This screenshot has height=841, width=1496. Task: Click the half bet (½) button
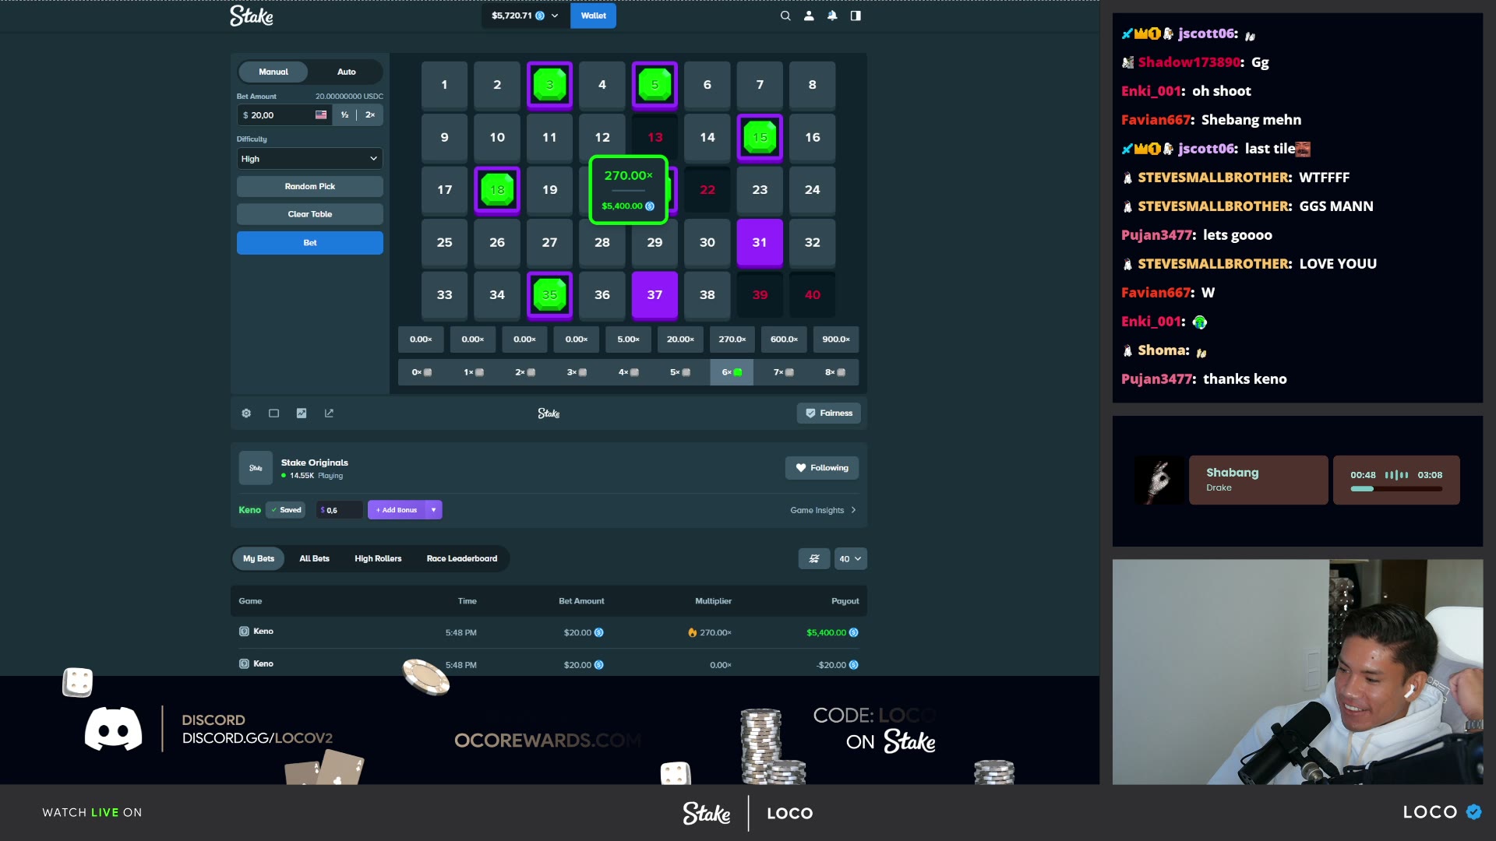pyautogui.click(x=344, y=115)
